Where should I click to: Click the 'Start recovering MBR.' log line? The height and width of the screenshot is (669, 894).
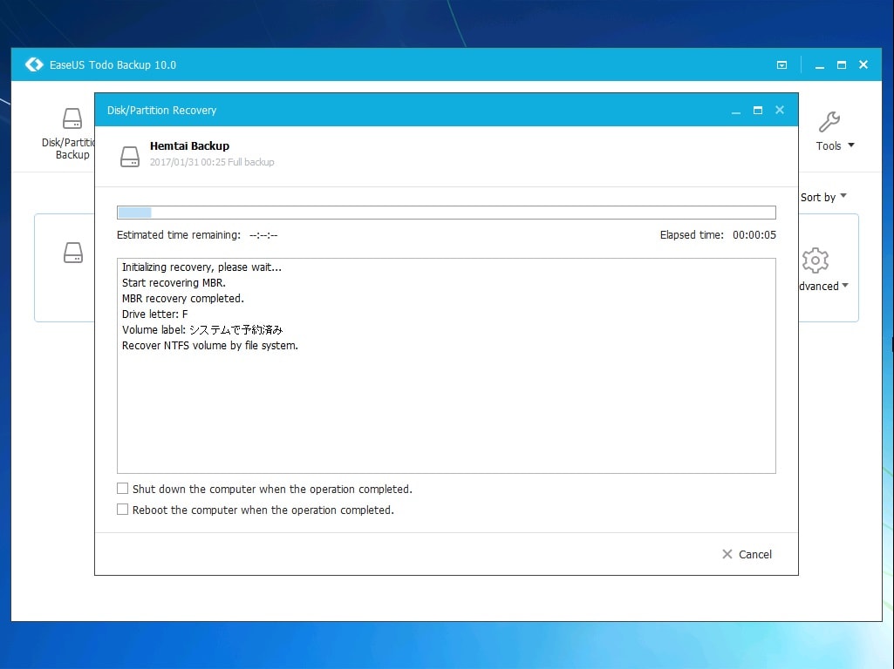pos(174,283)
